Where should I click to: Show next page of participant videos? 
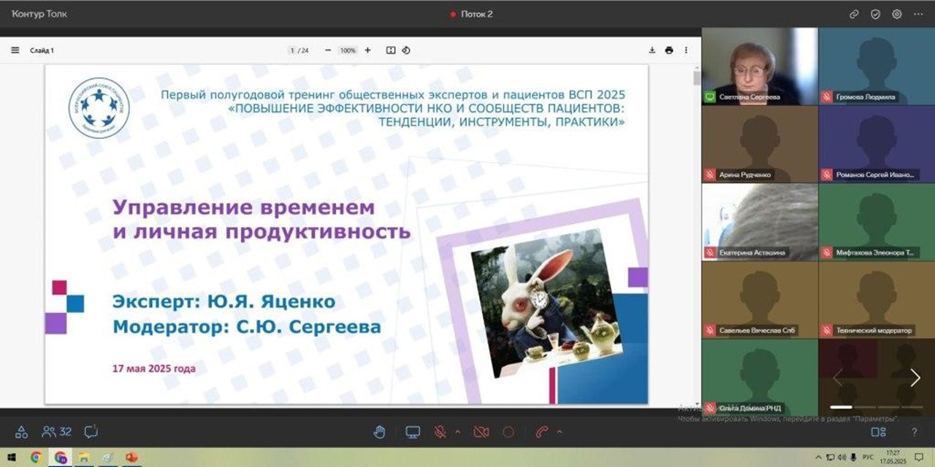pos(915,378)
